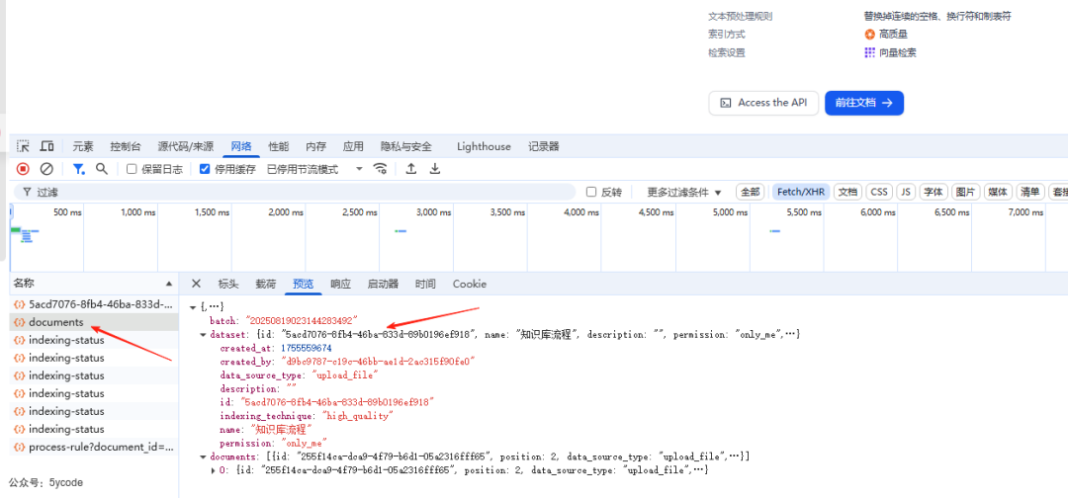Filter requests by 字体 type

coord(933,192)
